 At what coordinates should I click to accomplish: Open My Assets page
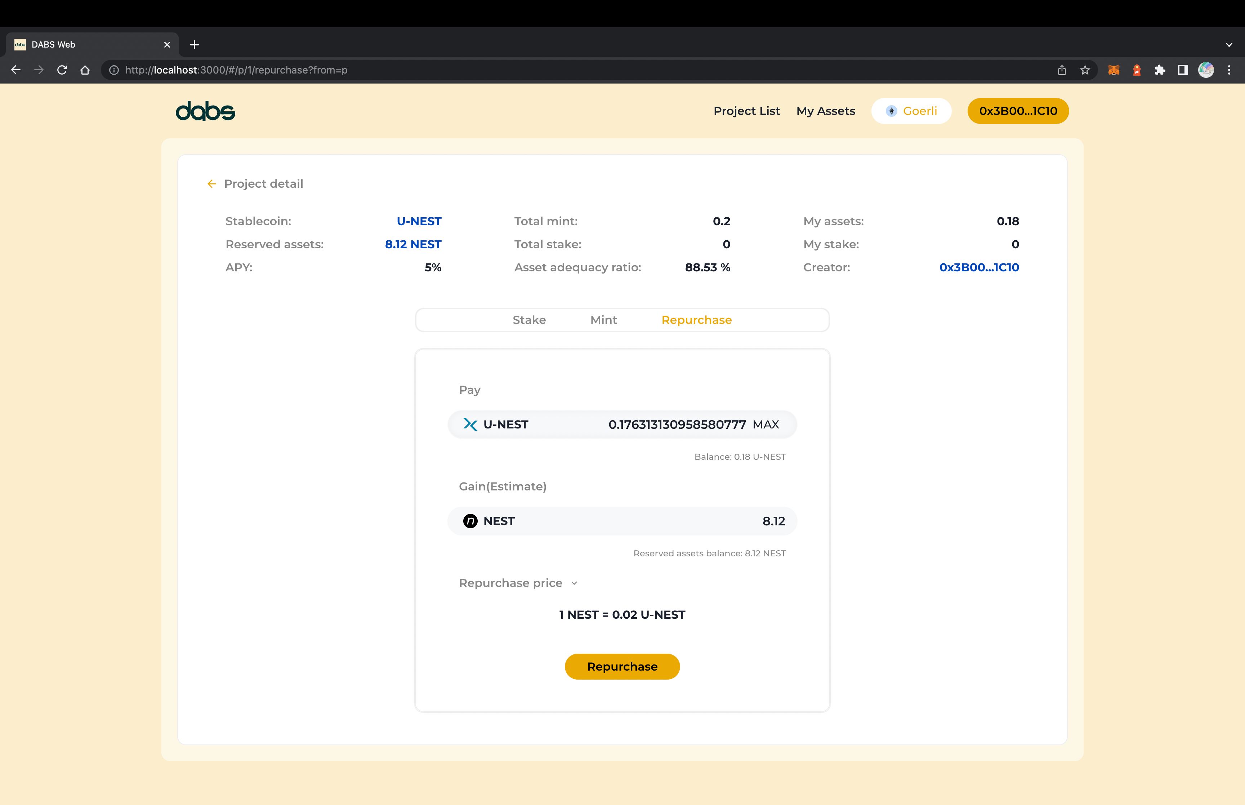pyautogui.click(x=826, y=111)
